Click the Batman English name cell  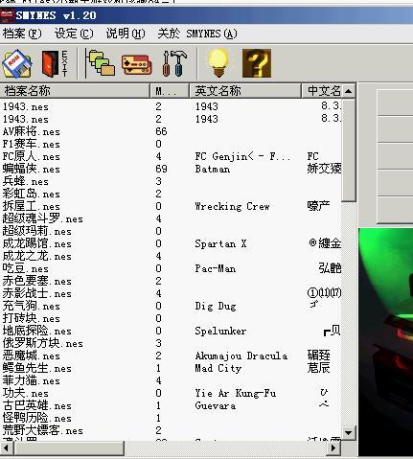[213, 169]
